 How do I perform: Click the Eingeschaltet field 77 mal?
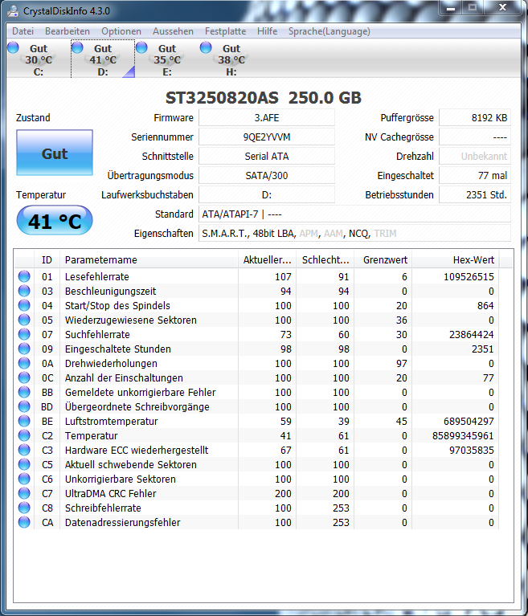[x=475, y=176]
